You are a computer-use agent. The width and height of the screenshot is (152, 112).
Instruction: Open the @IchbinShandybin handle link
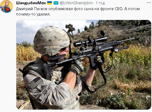pyautogui.click(x=76, y=3)
